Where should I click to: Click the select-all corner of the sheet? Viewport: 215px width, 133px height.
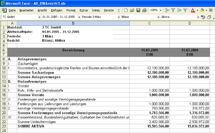point(4,23)
